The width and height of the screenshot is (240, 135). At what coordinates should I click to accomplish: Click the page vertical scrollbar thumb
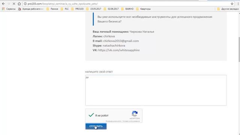point(239,49)
